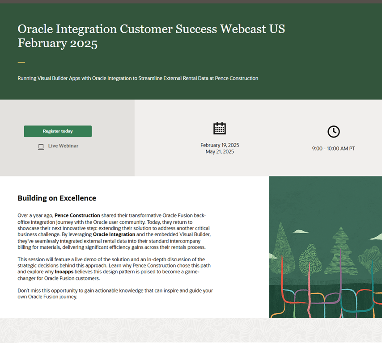Click the dash divider below the title
This screenshot has width=382, height=343.
[x=20, y=61]
